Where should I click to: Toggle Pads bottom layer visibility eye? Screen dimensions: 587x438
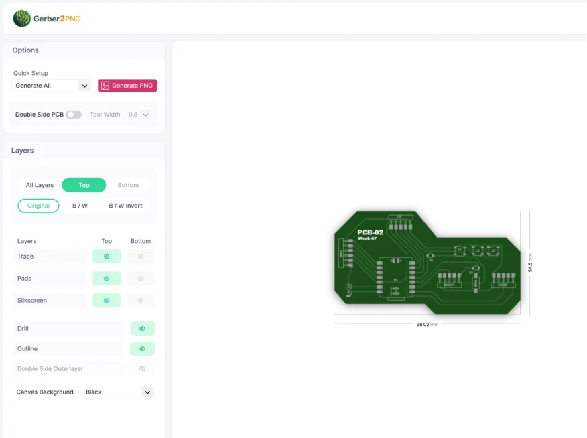[x=141, y=279]
